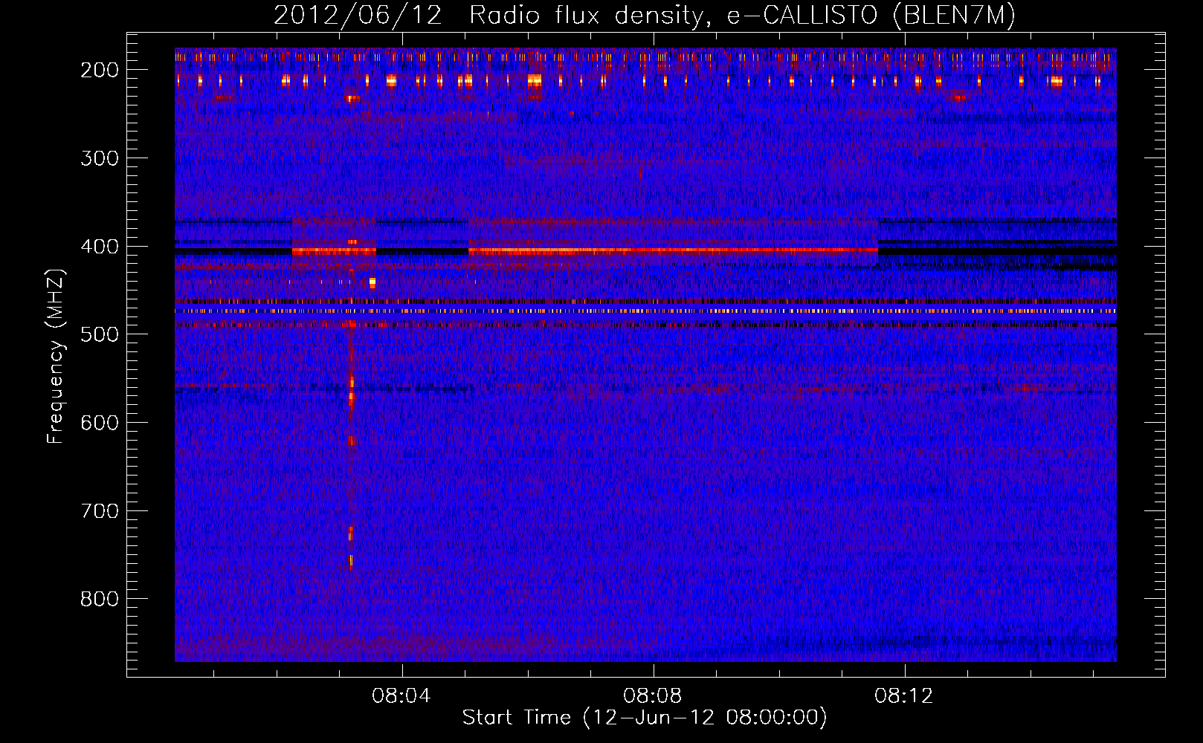This screenshot has height=743, width=1203.
Task: Click the 700 frequency tick label
Action: coord(100,511)
